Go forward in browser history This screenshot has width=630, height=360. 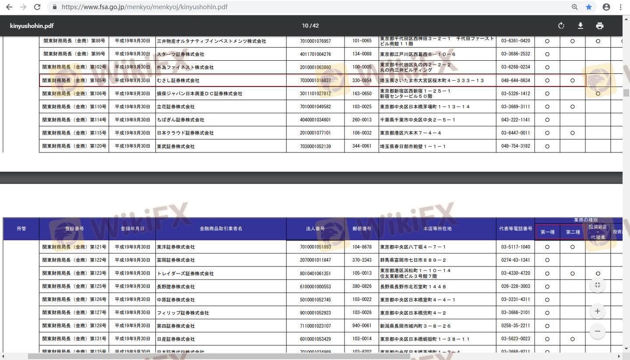pos(23,7)
